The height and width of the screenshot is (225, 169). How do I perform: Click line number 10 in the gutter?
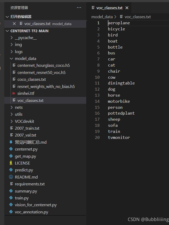97,77
